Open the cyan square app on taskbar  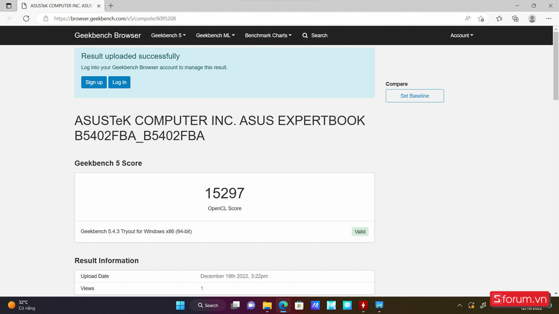347,305
